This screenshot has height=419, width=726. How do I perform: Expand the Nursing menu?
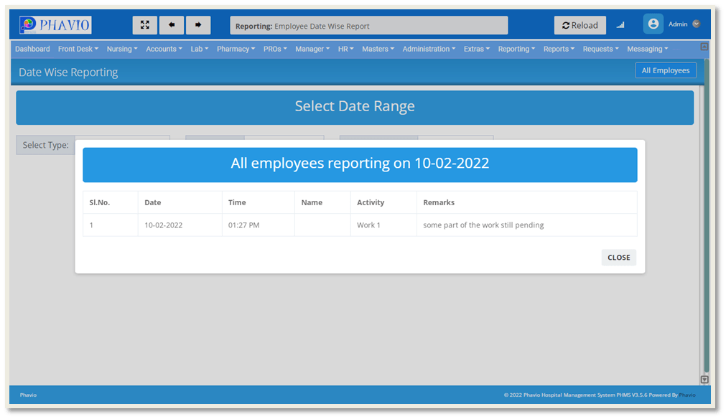122,49
